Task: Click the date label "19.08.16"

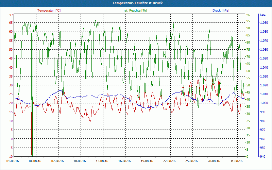Action: coord(147,161)
